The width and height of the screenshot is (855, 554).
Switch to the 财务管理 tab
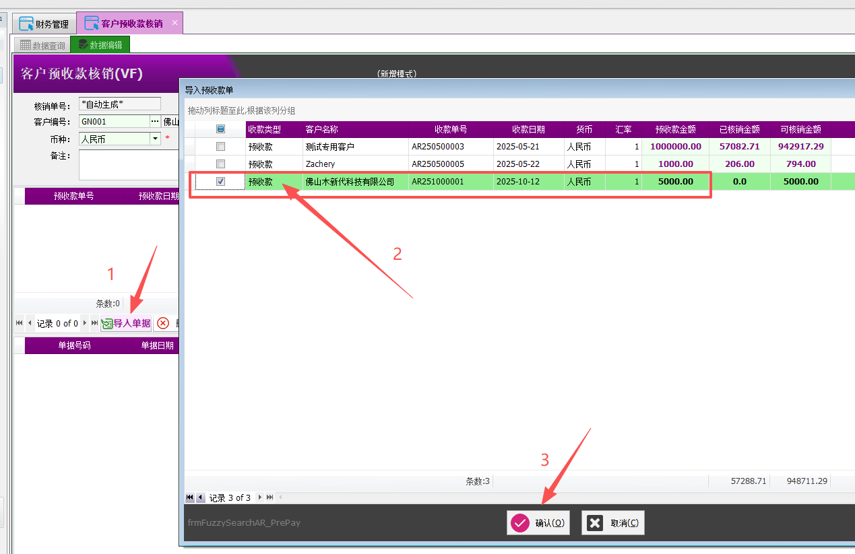[44, 24]
